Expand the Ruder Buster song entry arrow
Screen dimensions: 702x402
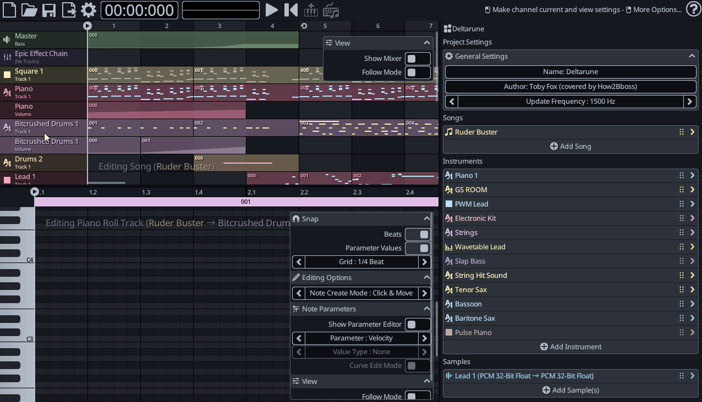[x=692, y=132]
